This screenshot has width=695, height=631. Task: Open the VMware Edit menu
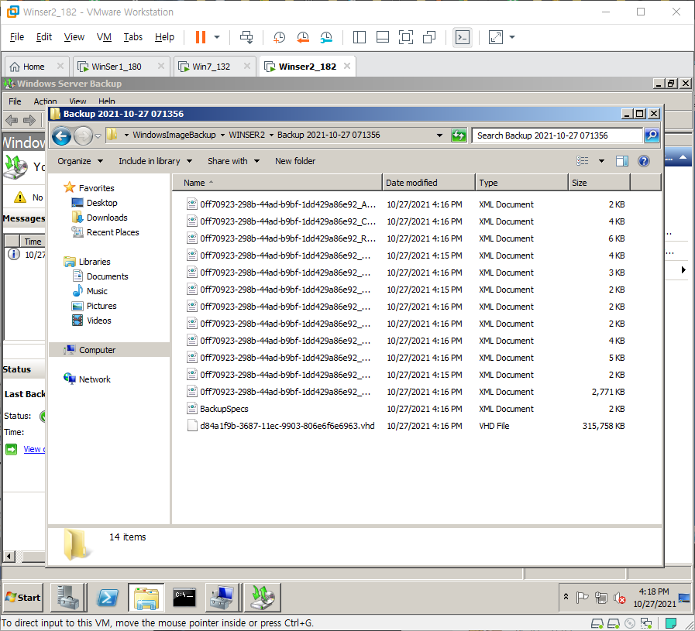pos(44,36)
